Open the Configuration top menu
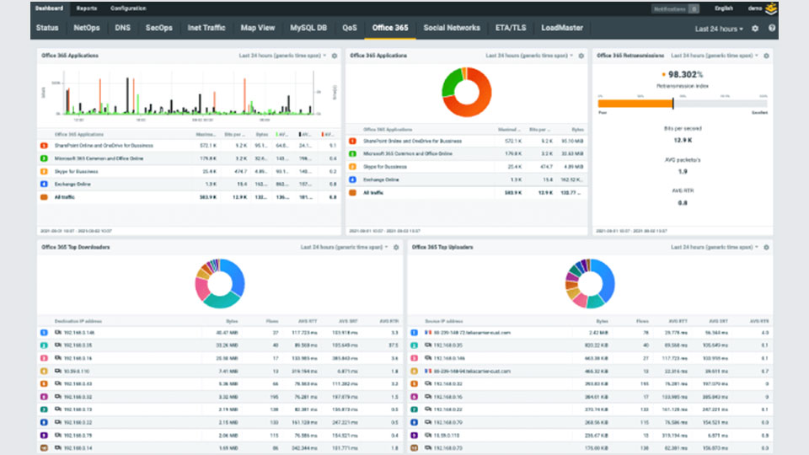Image resolution: width=809 pixels, height=455 pixels. (128, 8)
